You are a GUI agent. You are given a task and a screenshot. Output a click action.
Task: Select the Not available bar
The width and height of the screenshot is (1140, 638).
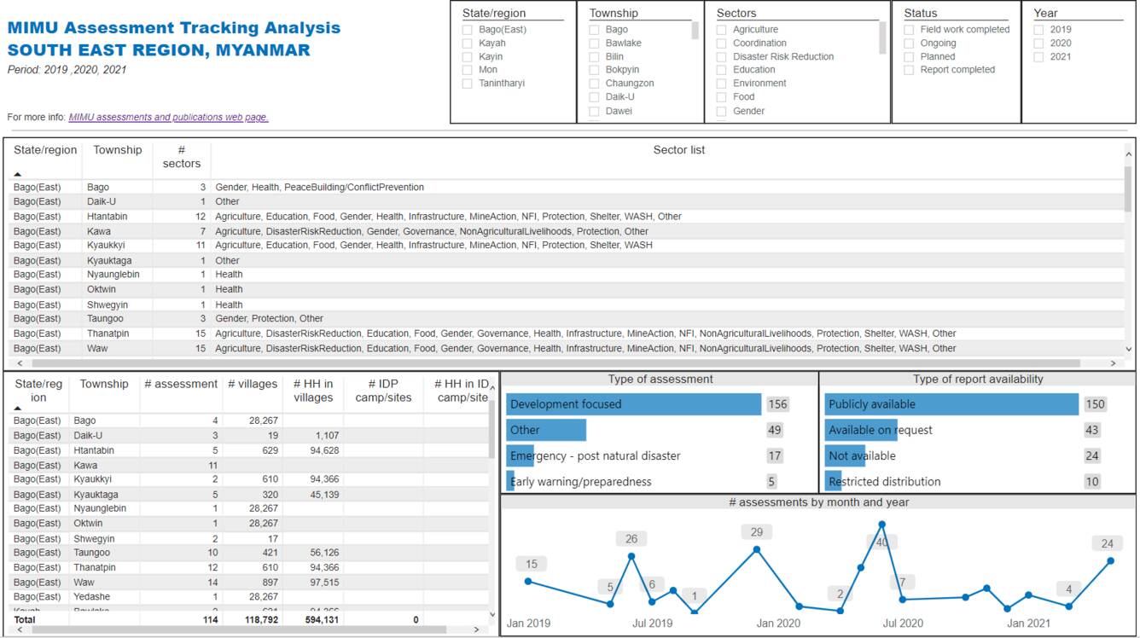click(x=845, y=455)
